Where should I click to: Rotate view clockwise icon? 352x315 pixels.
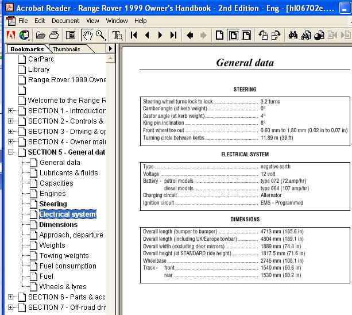point(276,35)
